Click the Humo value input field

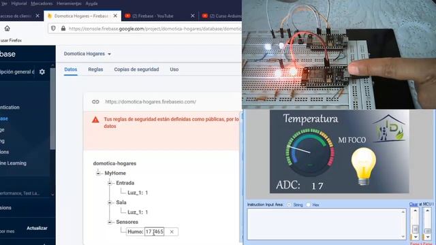tap(154, 231)
